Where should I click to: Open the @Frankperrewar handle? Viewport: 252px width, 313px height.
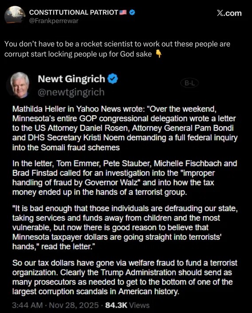[x=54, y=21]
